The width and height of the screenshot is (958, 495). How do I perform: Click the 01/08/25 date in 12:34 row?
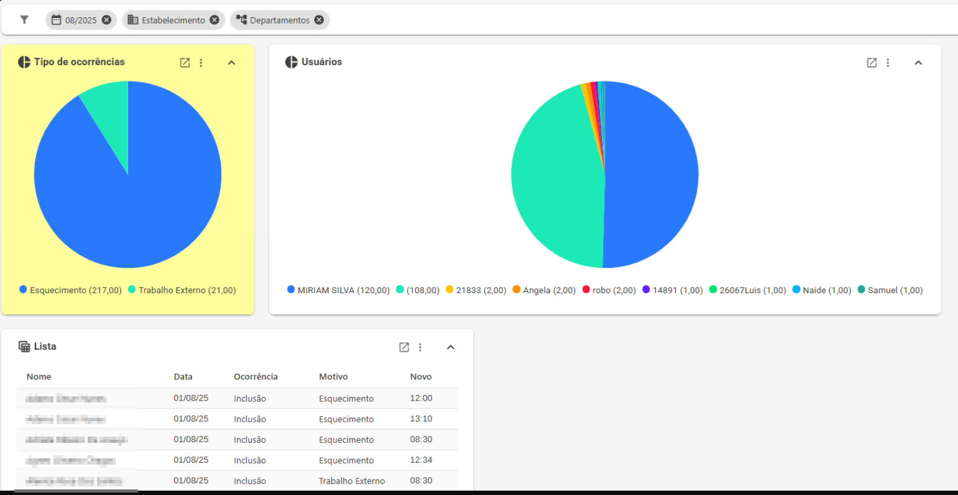(191, 460)
